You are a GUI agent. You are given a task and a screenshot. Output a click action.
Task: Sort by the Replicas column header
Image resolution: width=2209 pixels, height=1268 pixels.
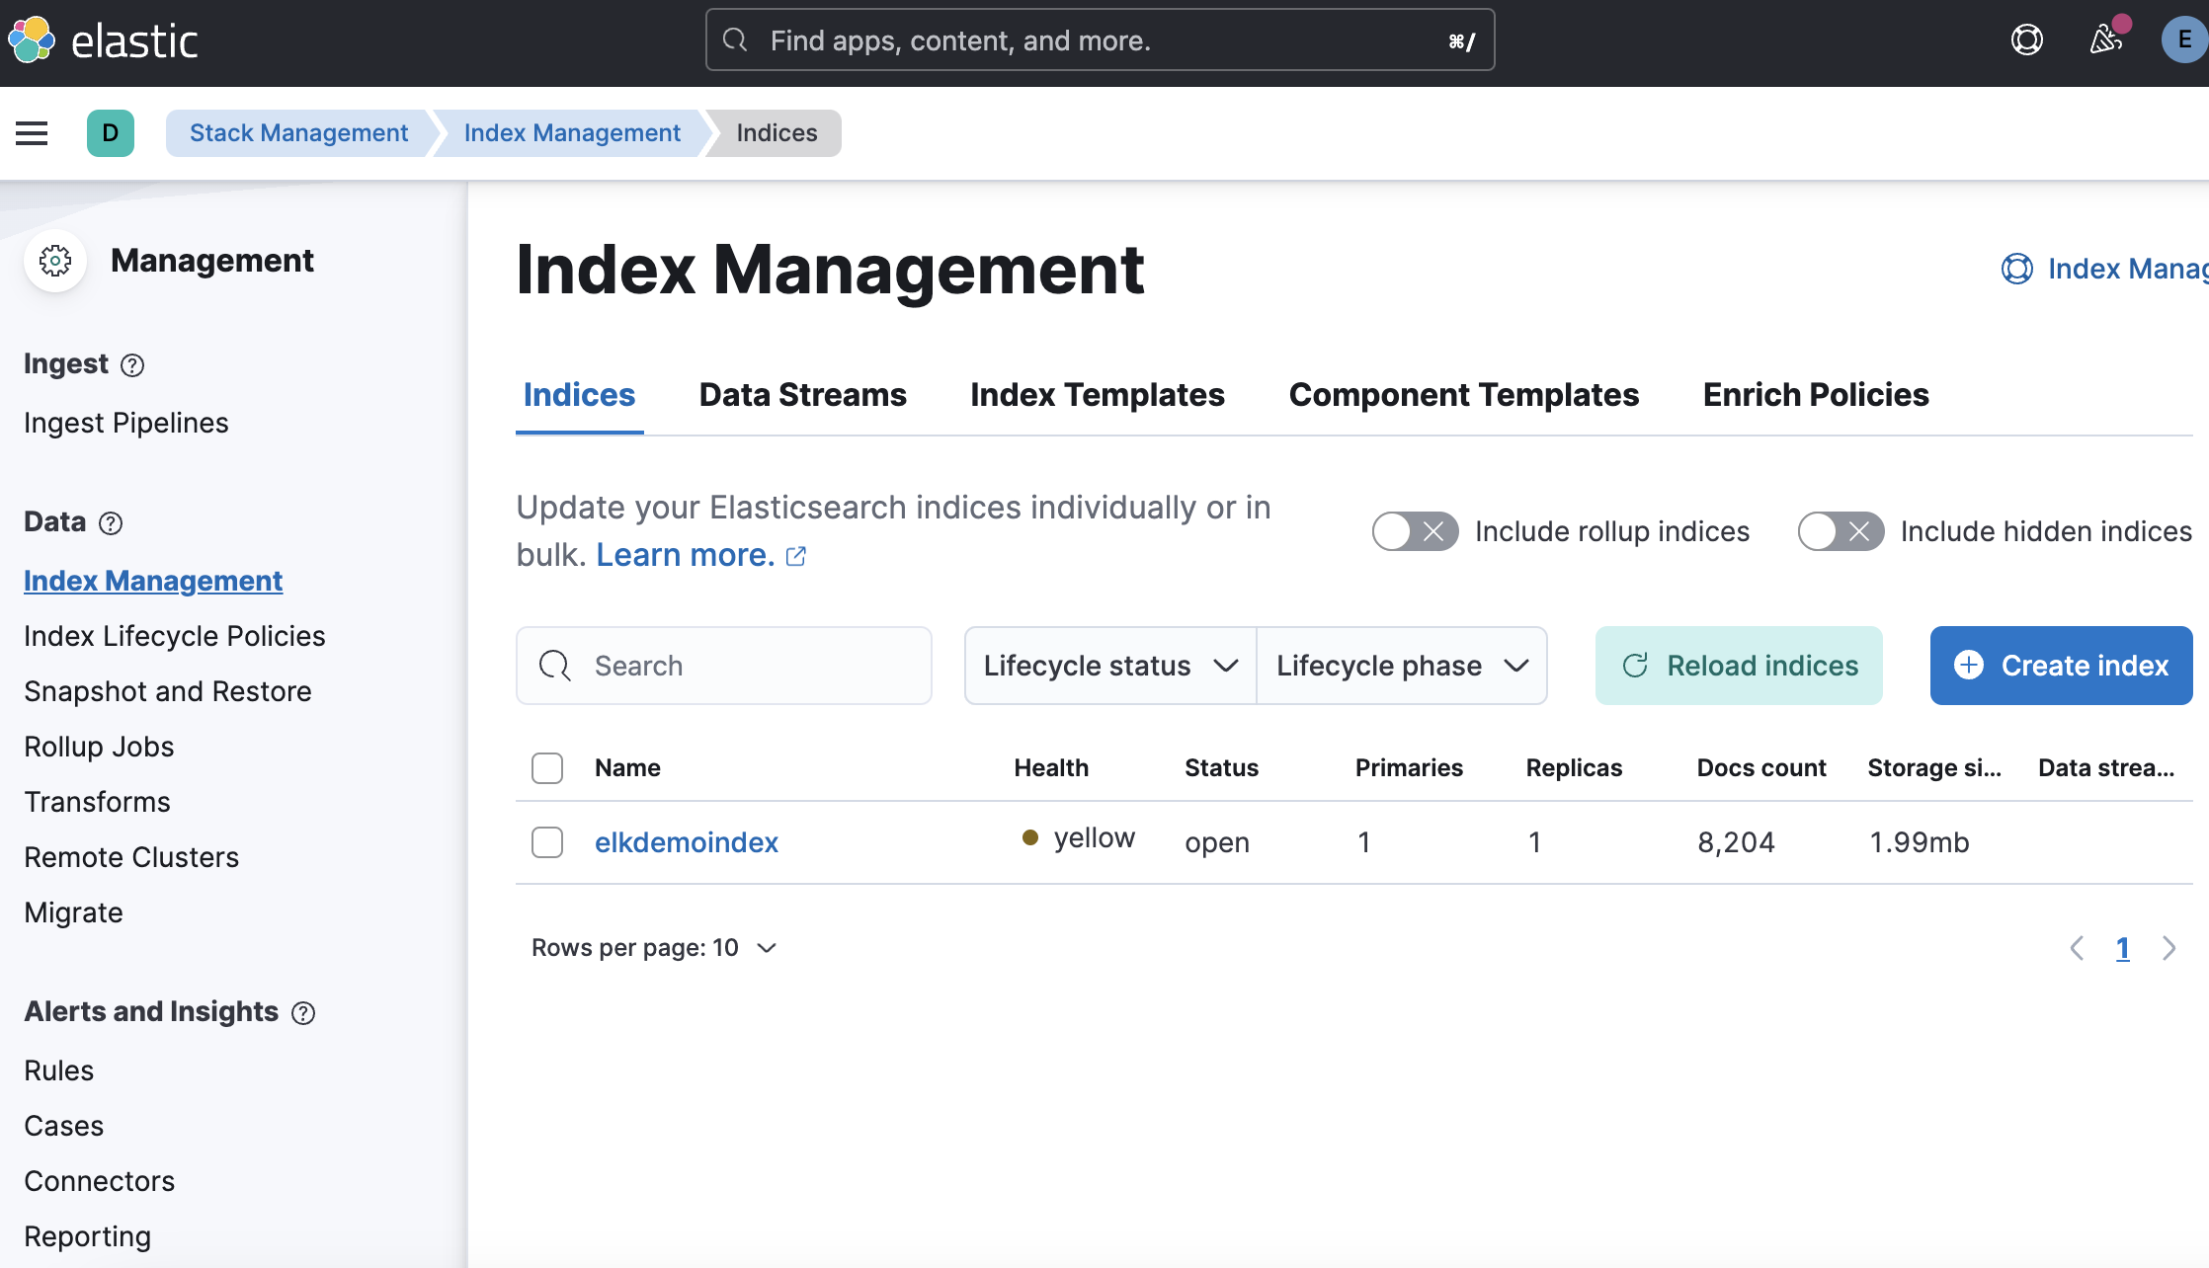point(1574,768)
